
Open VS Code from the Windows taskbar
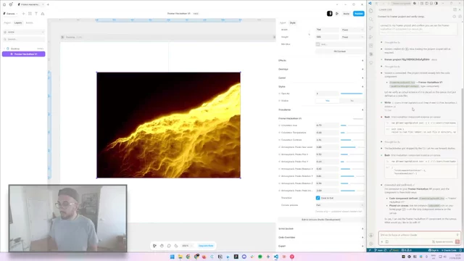[275, 257]
